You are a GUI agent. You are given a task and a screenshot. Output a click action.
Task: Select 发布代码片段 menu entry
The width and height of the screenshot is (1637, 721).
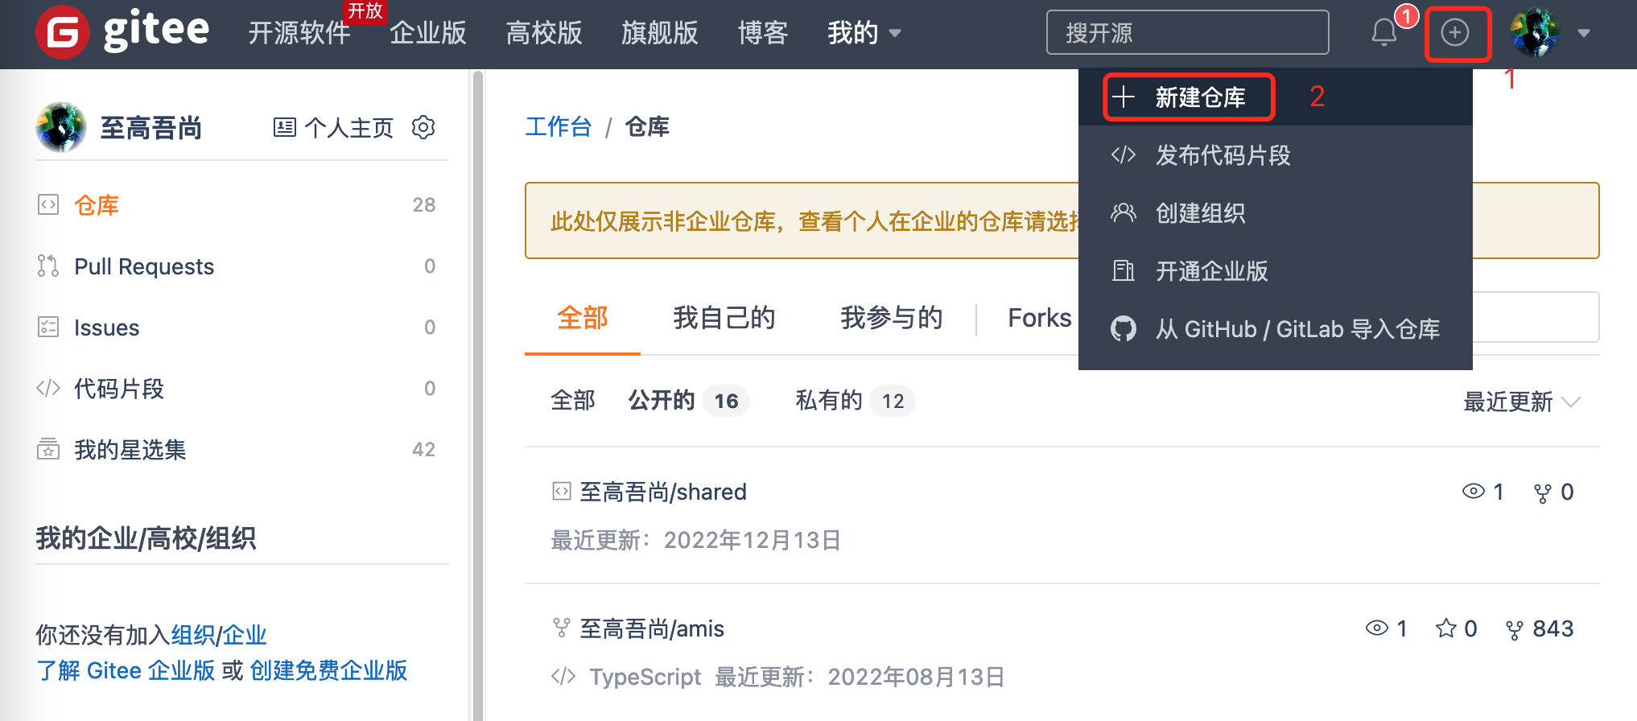(x=1222, y=155)
